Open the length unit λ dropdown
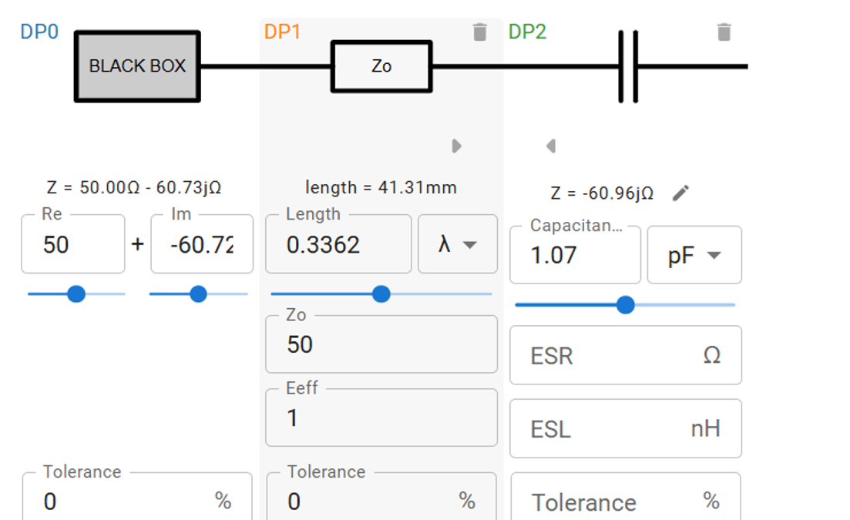 [x=458, y=245]
